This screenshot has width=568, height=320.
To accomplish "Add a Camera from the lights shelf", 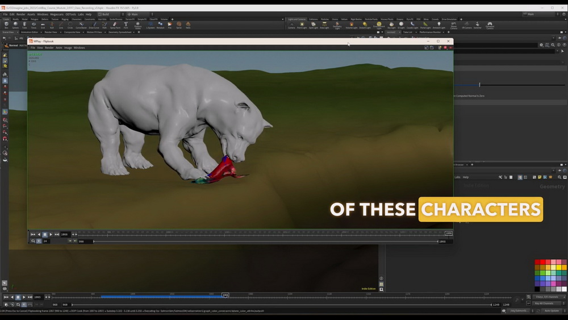I will click(291, 25).
